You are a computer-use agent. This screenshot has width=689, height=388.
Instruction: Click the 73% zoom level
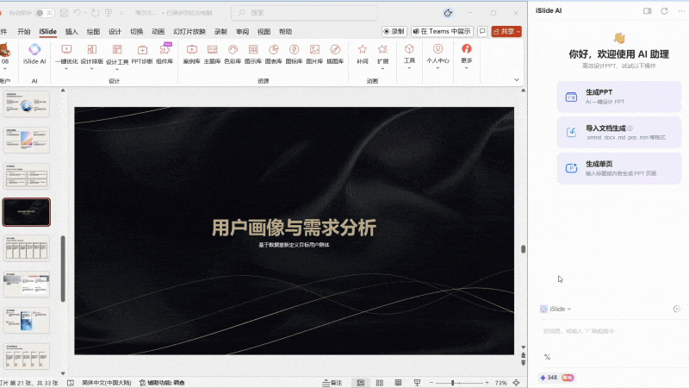point(500,383)
